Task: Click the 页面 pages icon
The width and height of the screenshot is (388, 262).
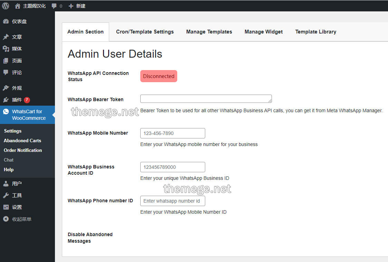Action: pos(6,60)
